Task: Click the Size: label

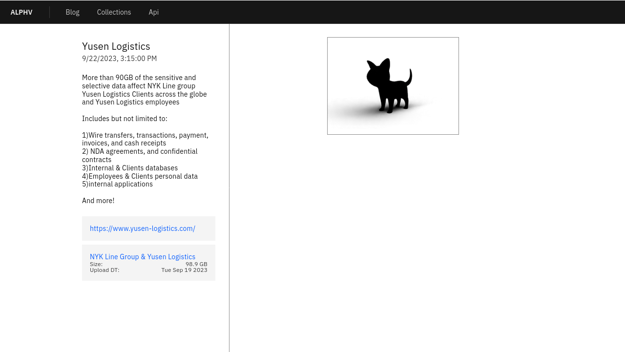Action: click(x=96, y=264)
